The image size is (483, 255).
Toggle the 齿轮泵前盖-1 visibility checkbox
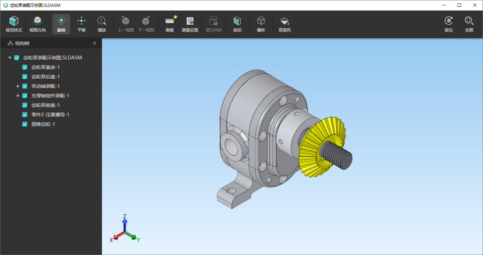(x=25, y=105)
